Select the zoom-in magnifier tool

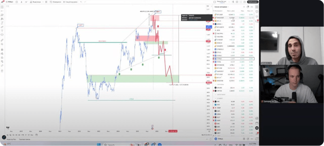click(2, 44)
